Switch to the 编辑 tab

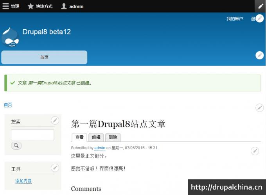pos(96,137)
